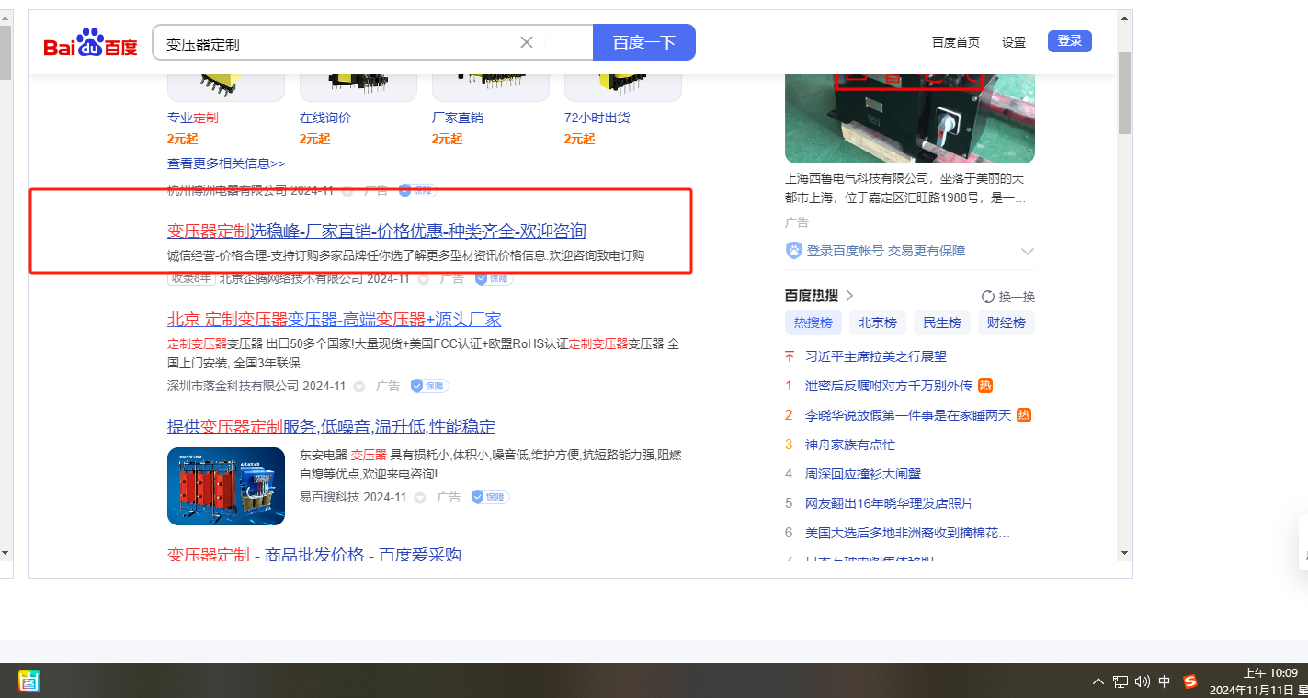Select the 热搜榜 tab
The width and height of the screenshot is (1308, 698).
tap(813, 322)
